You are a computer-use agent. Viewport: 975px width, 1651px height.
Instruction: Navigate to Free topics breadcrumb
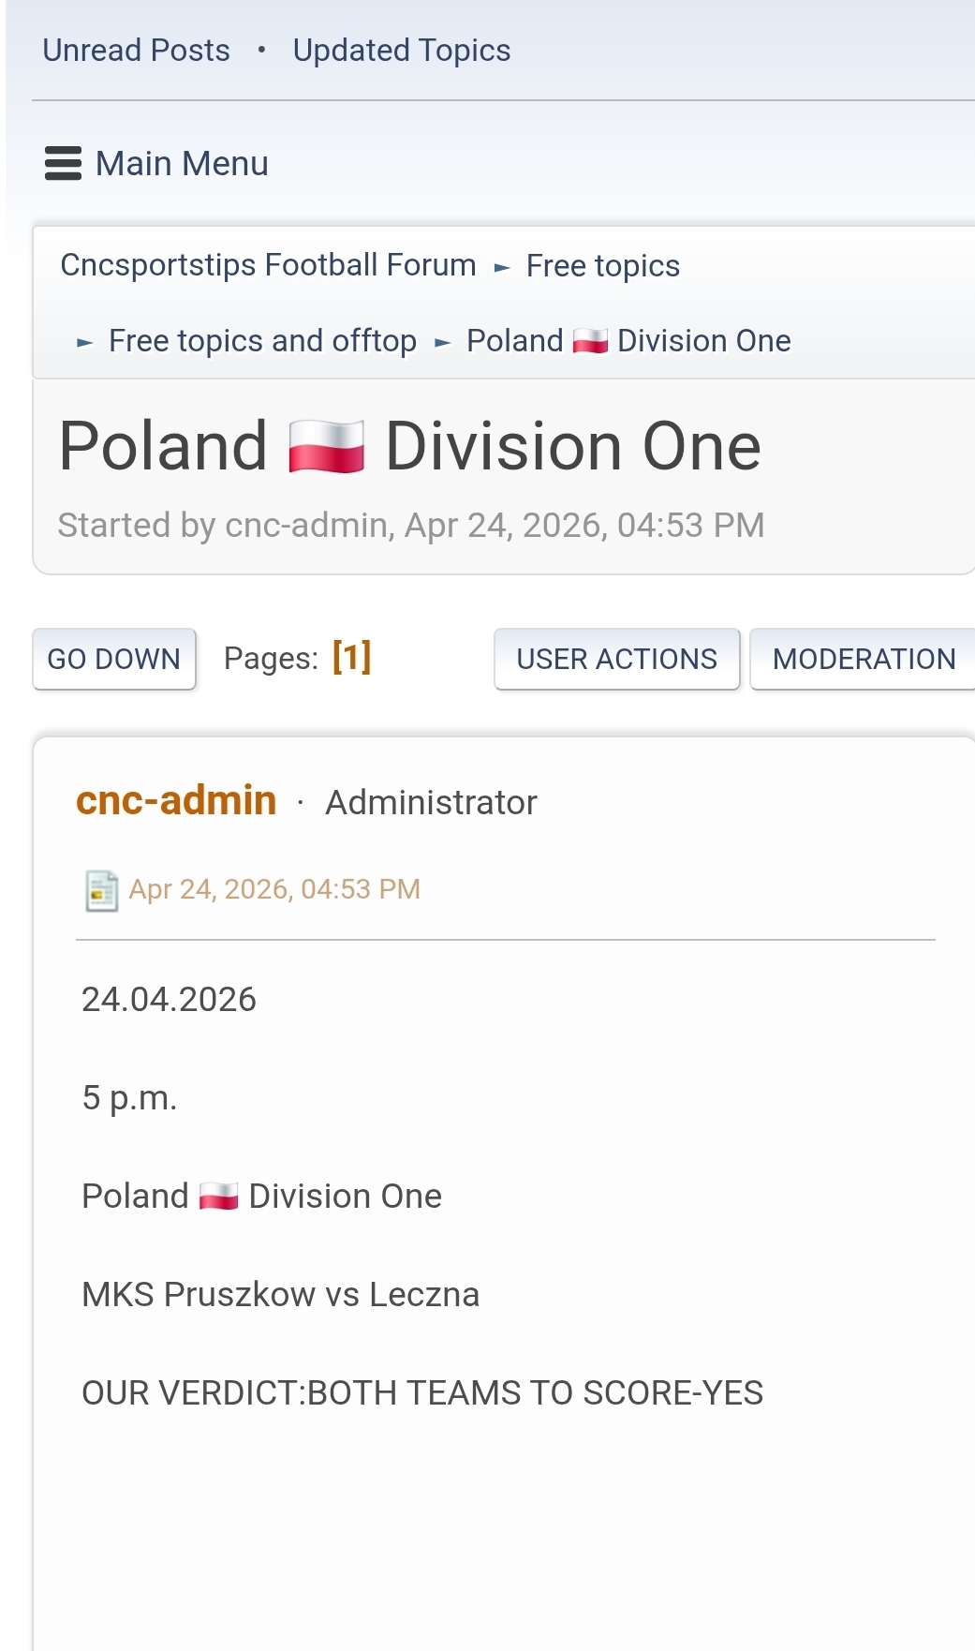point(603,266)
